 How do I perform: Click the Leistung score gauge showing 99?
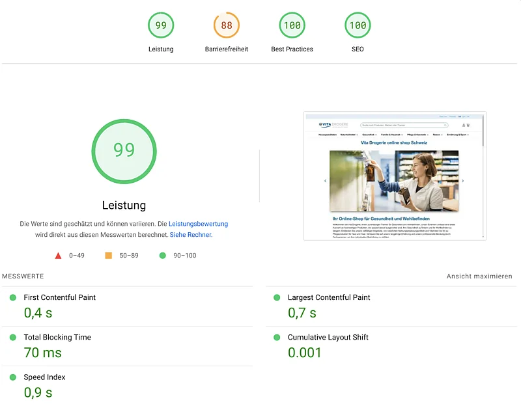[161, 25]
